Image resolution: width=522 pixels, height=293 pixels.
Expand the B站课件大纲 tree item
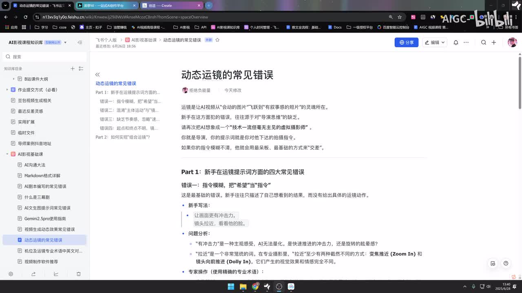[13, 79]
